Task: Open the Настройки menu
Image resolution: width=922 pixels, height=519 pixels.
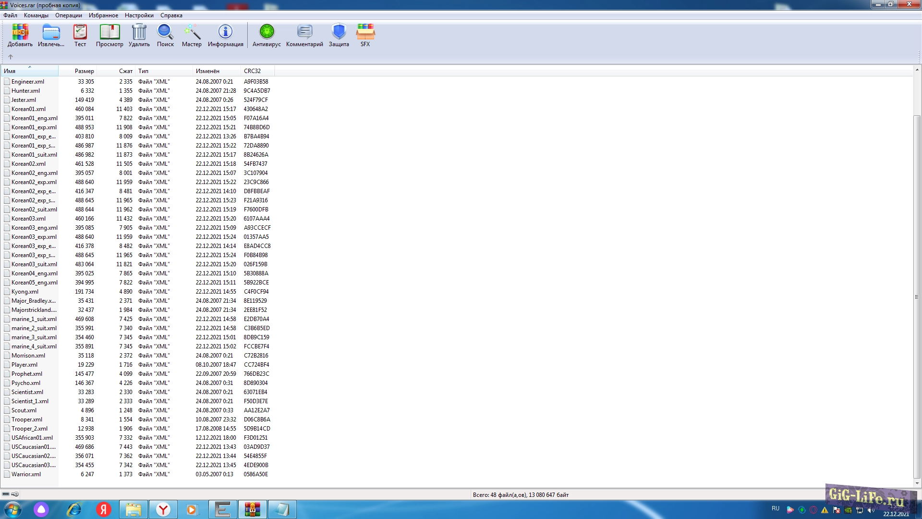Action: pyautogui.click(x=139, y=15)
